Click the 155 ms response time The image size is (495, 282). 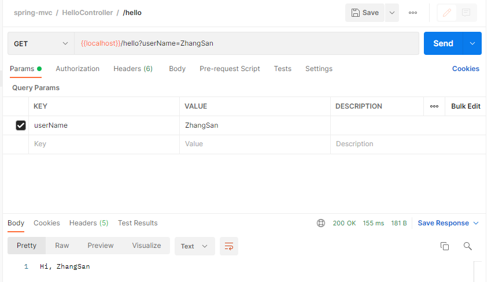click(374, 223)
